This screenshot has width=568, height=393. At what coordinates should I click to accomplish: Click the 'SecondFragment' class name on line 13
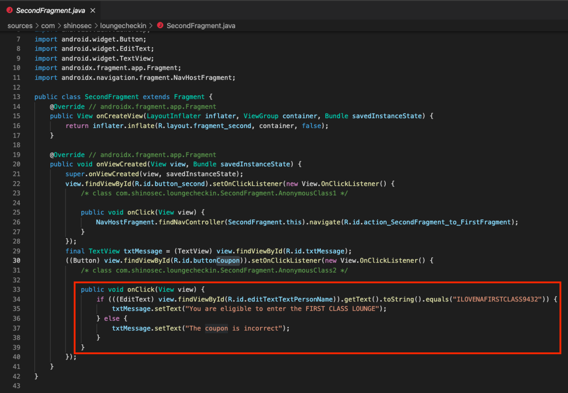(112, 97)
